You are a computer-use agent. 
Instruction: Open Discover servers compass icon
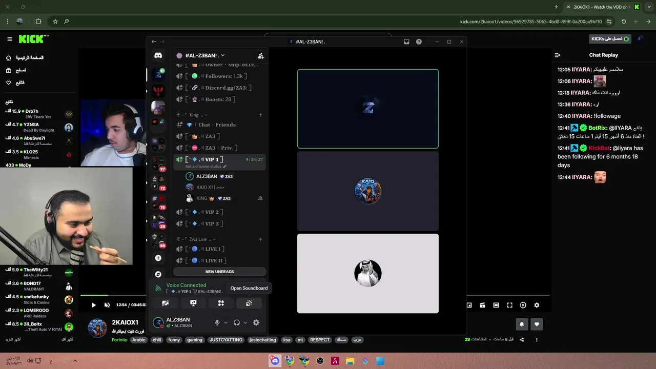click(x=158, y=274)
